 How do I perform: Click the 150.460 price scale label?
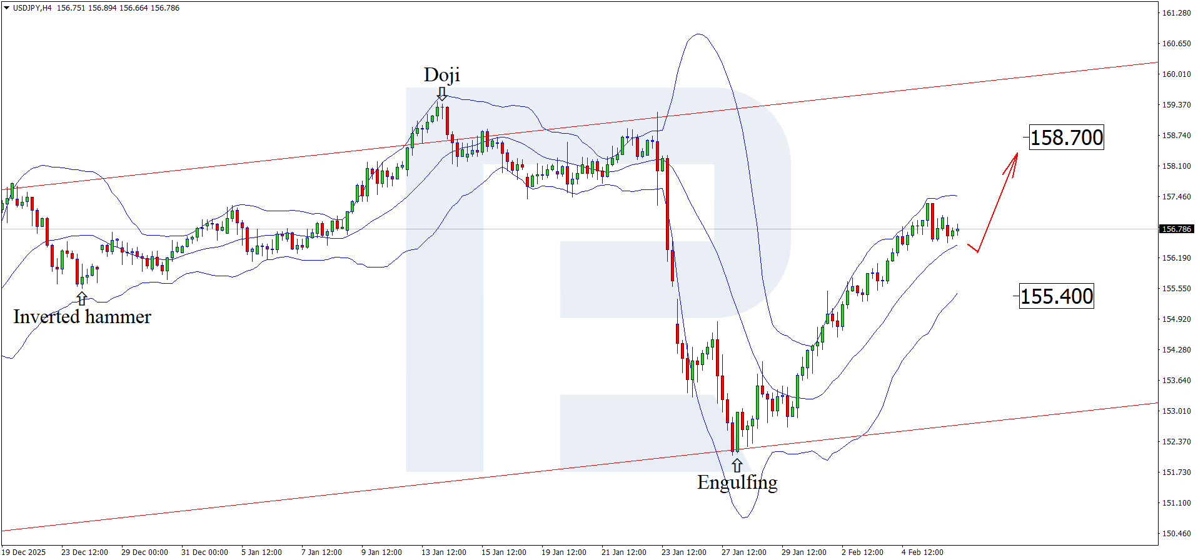coord(1176,534)
